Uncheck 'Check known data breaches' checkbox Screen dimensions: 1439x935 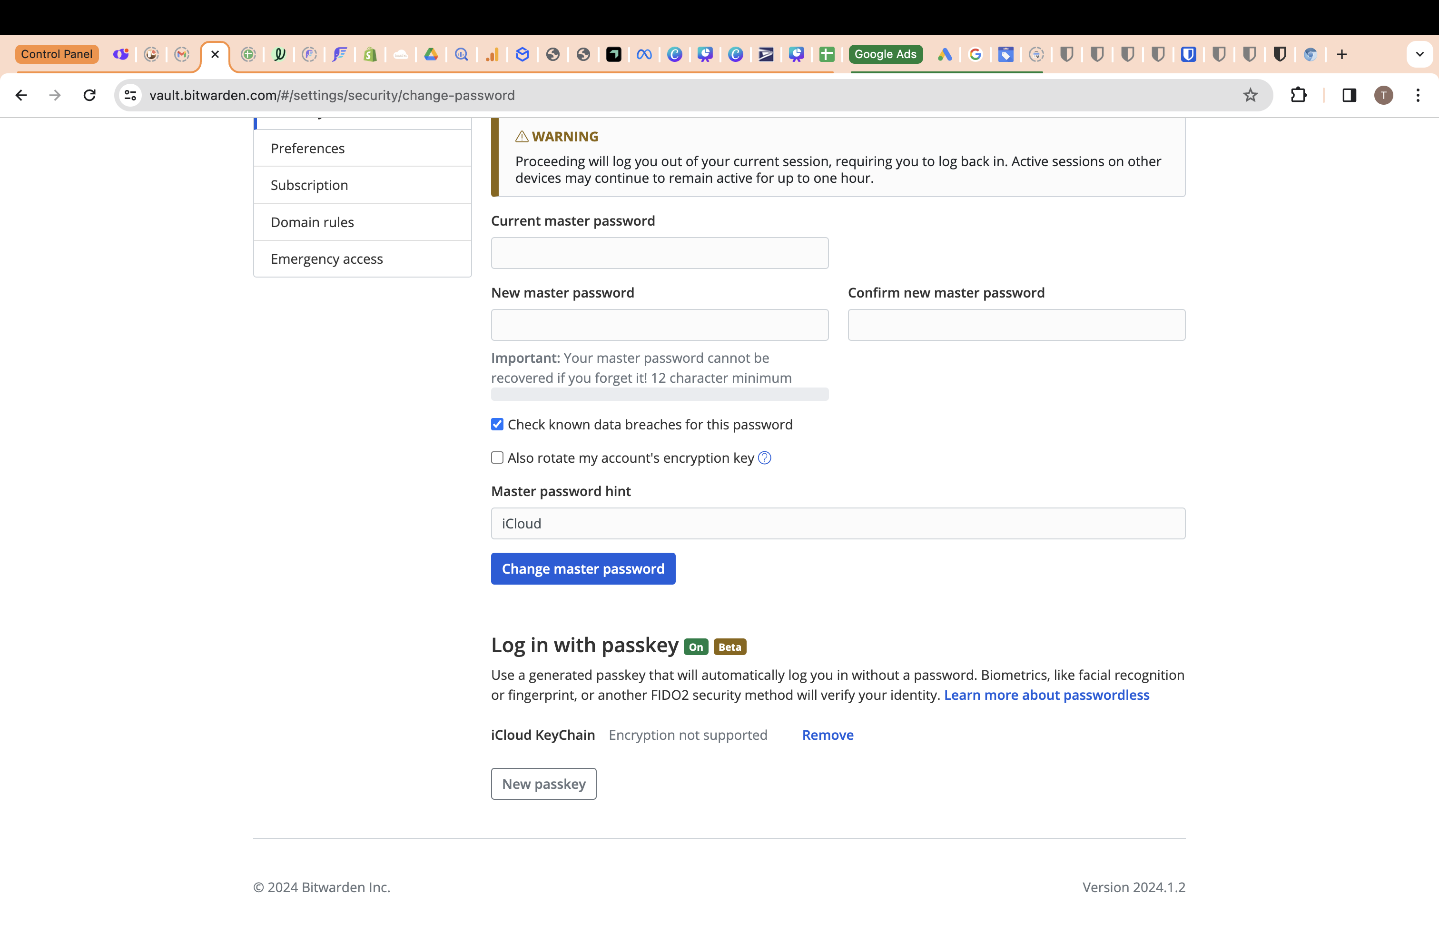497,425
